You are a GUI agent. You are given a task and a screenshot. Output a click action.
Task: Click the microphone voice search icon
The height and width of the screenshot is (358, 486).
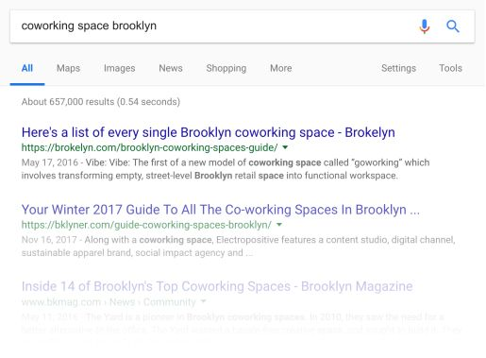pos(425,26)
